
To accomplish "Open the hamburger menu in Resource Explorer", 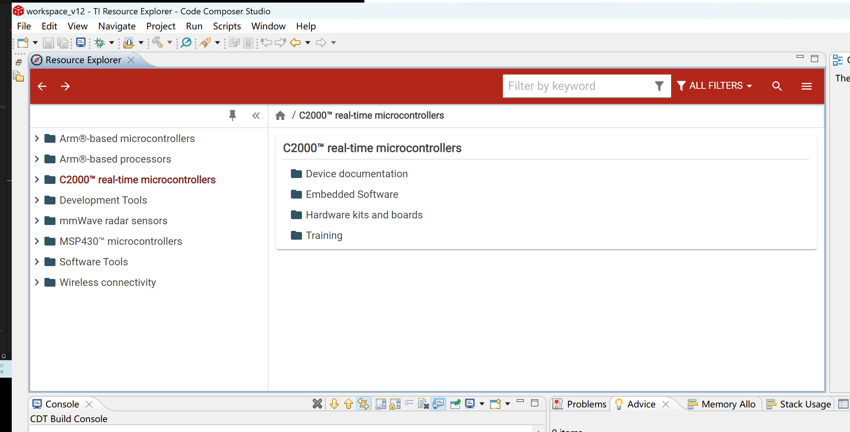I will 806,86.
